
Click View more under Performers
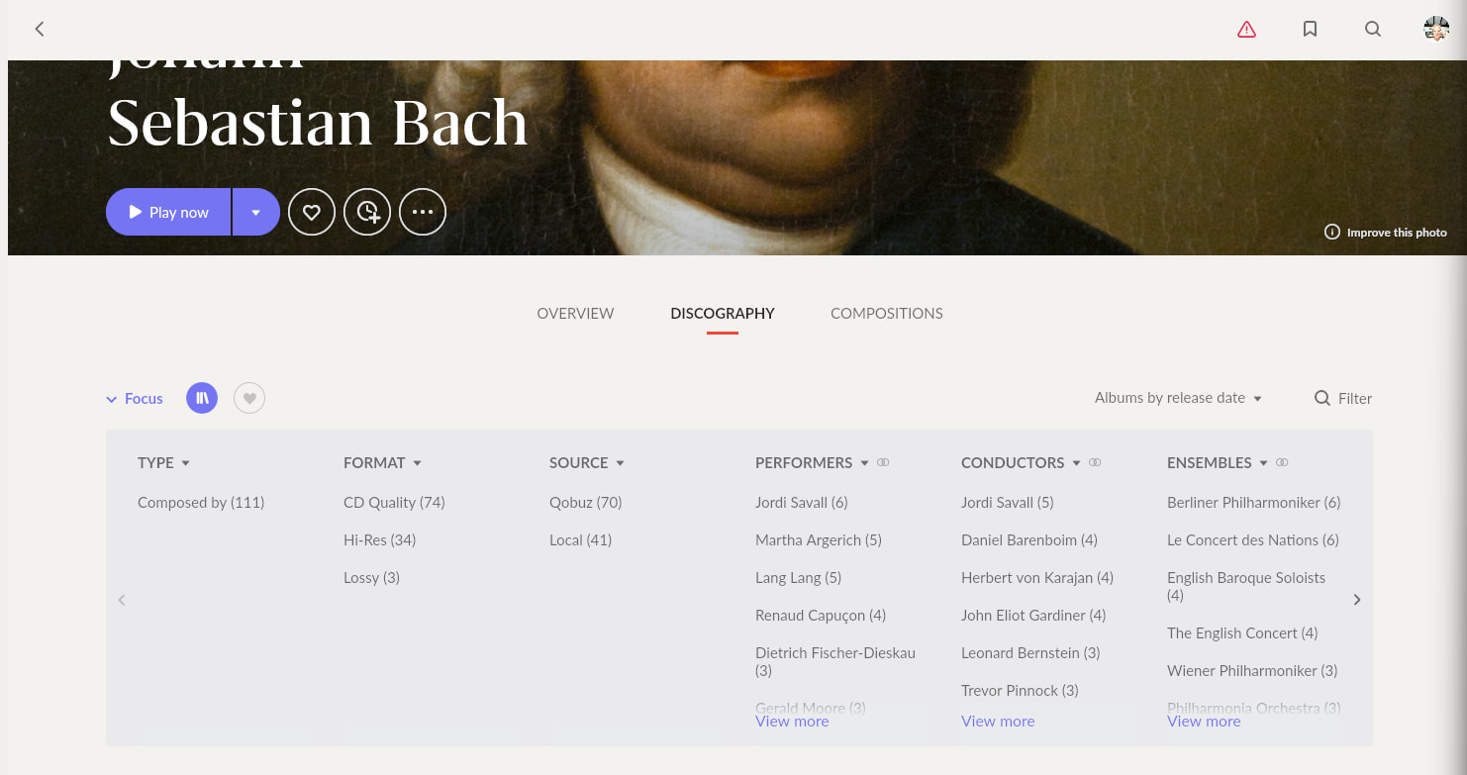click(x=792, y=722)
